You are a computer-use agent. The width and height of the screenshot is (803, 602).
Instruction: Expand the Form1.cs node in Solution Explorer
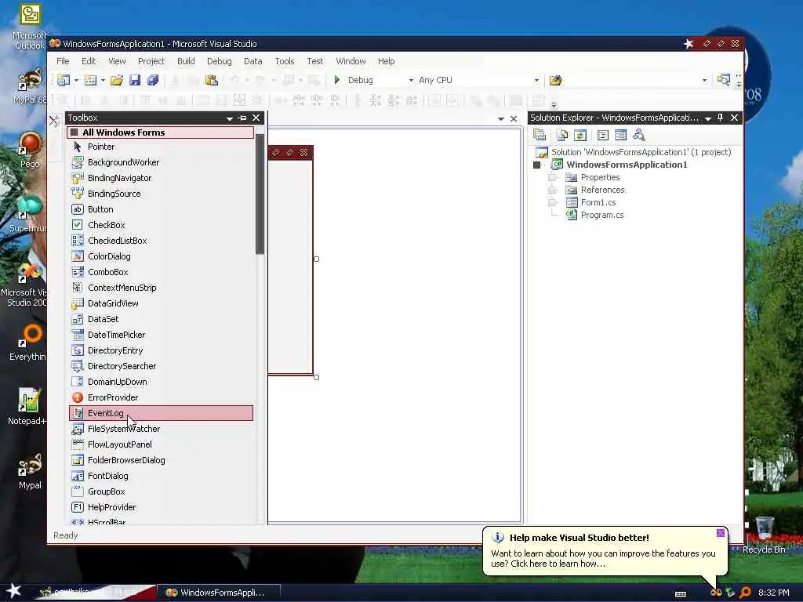(x=552, y=202)
